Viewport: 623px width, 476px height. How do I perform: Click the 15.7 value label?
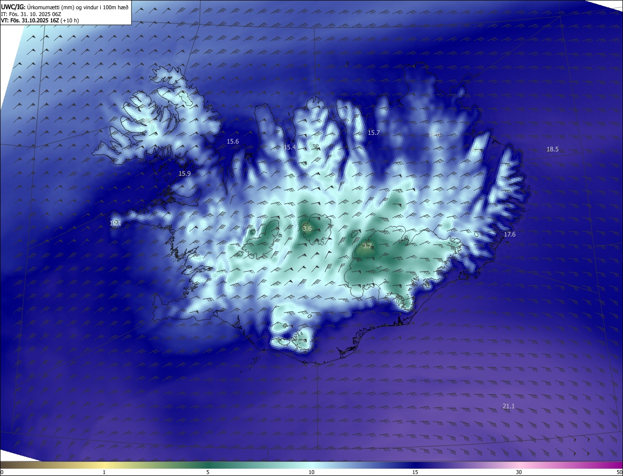pyautogui.click(x=374, y=132)
